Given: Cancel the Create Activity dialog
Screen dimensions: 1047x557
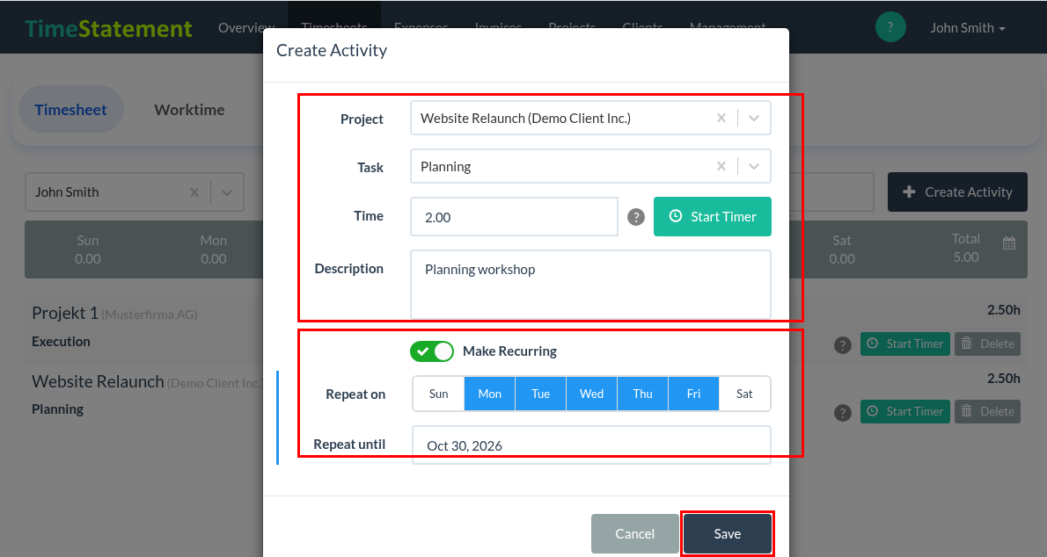Looking at the screenshot, I should tap(635, 533).
